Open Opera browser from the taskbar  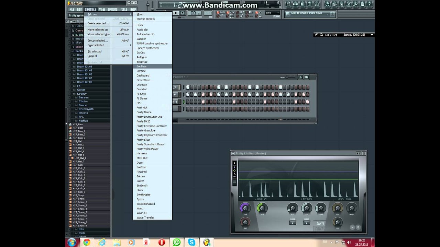pos(162,242)
